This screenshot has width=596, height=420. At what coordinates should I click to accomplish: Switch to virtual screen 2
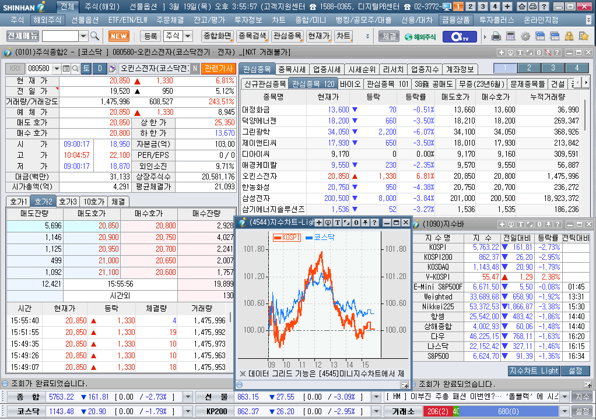[x=471, y=6]
